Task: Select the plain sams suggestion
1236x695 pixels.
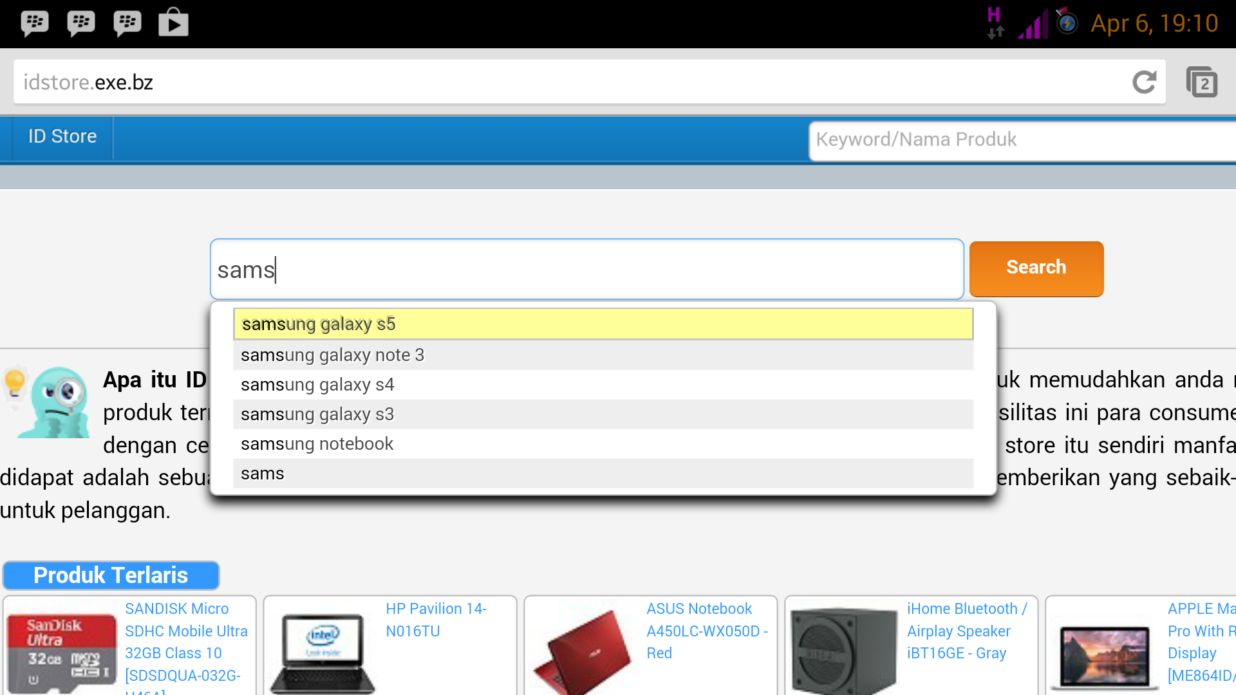Action: [603, 474]
